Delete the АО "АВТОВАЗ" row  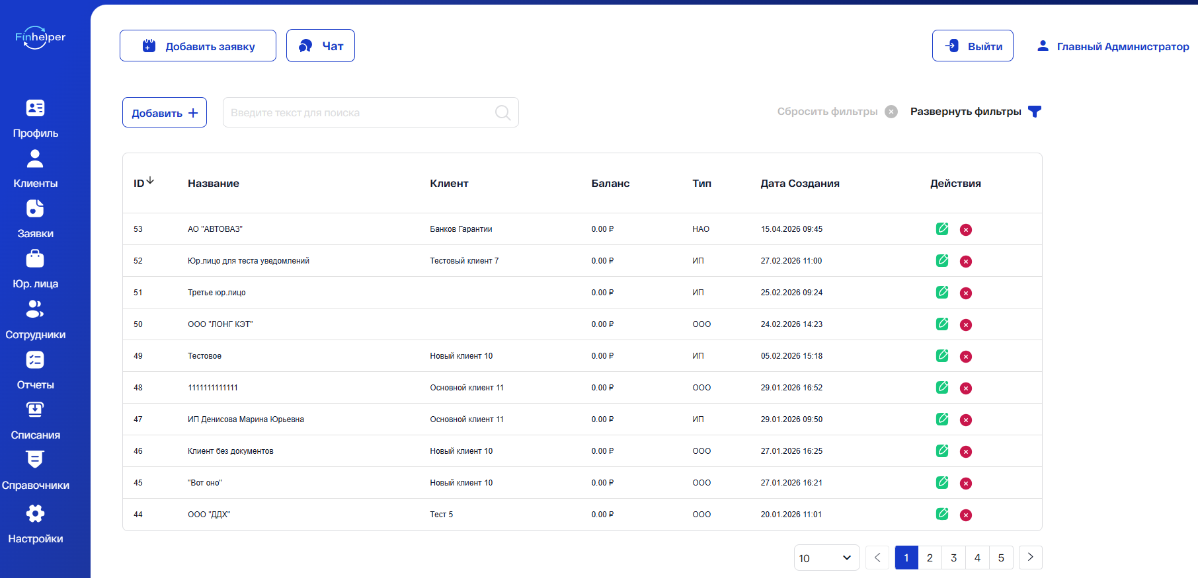click(x=966, y=230)
